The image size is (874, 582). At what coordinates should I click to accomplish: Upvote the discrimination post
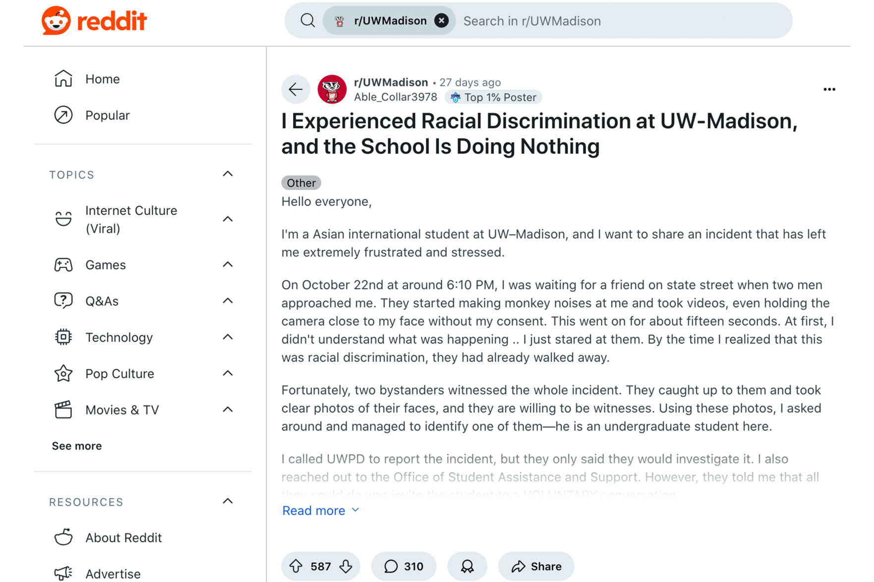296,566
